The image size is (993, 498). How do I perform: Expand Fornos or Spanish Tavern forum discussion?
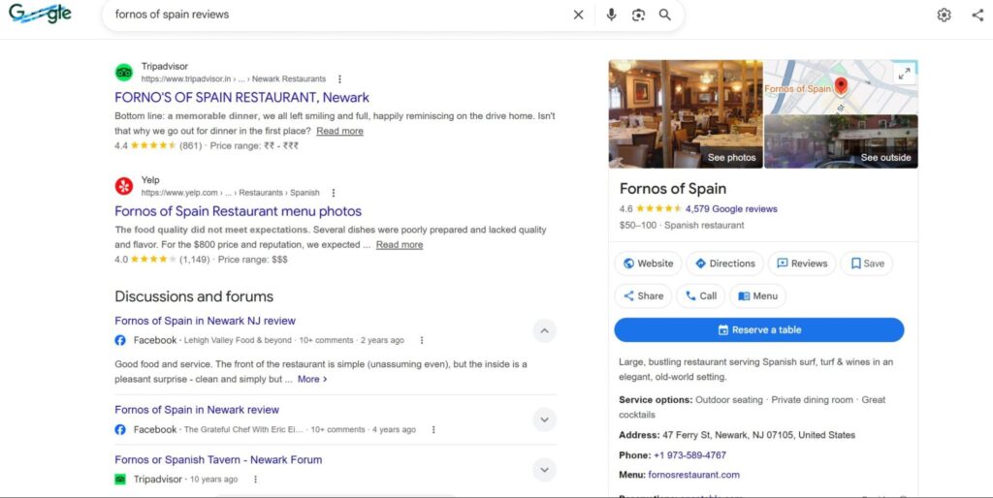[544, 470]
